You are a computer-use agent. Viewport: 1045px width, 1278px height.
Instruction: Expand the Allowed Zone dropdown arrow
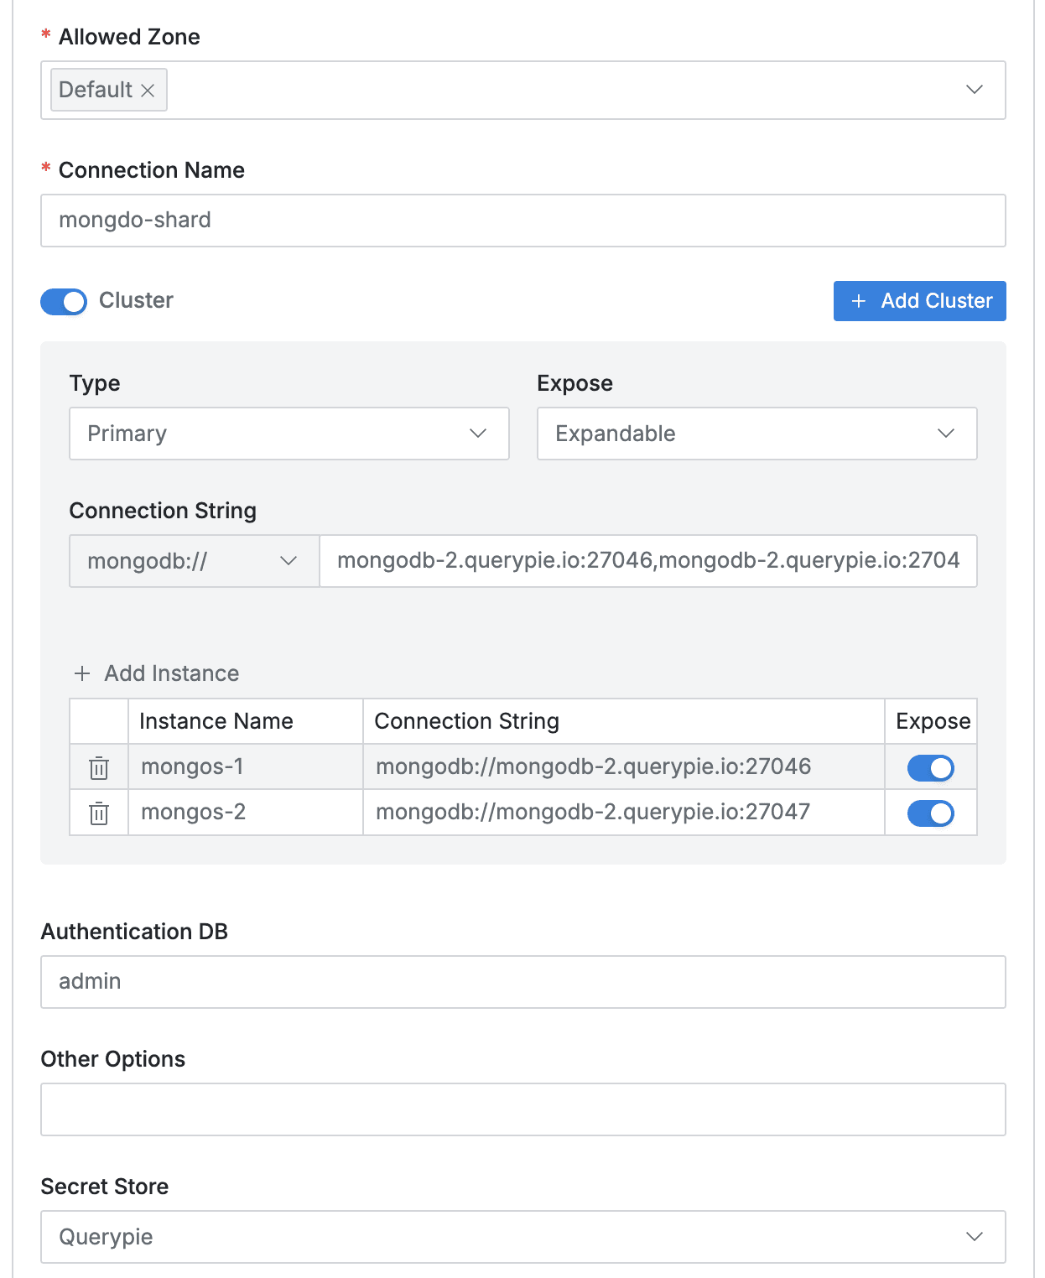coord(974,90)
